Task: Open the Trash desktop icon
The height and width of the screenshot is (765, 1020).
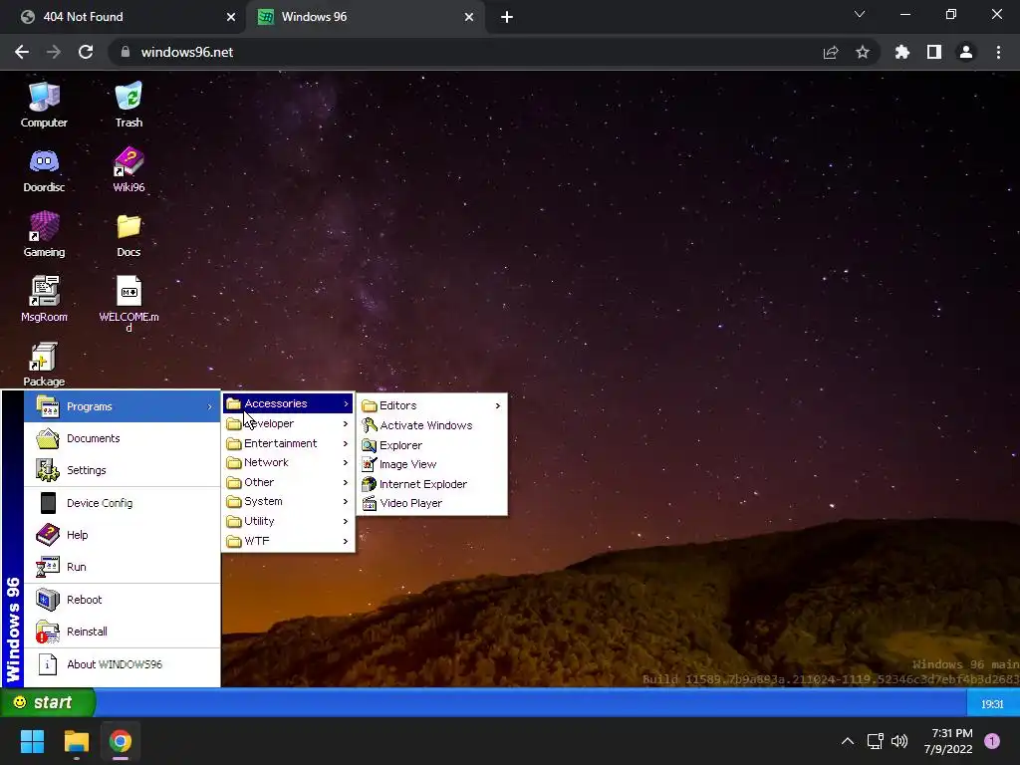Action: [128, 104]
